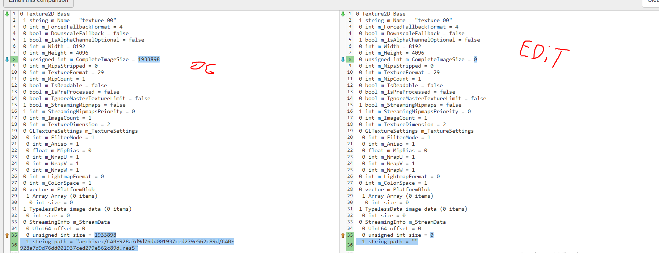Click StreamingInfo m_StreamData in right pane

pos(402,222)
